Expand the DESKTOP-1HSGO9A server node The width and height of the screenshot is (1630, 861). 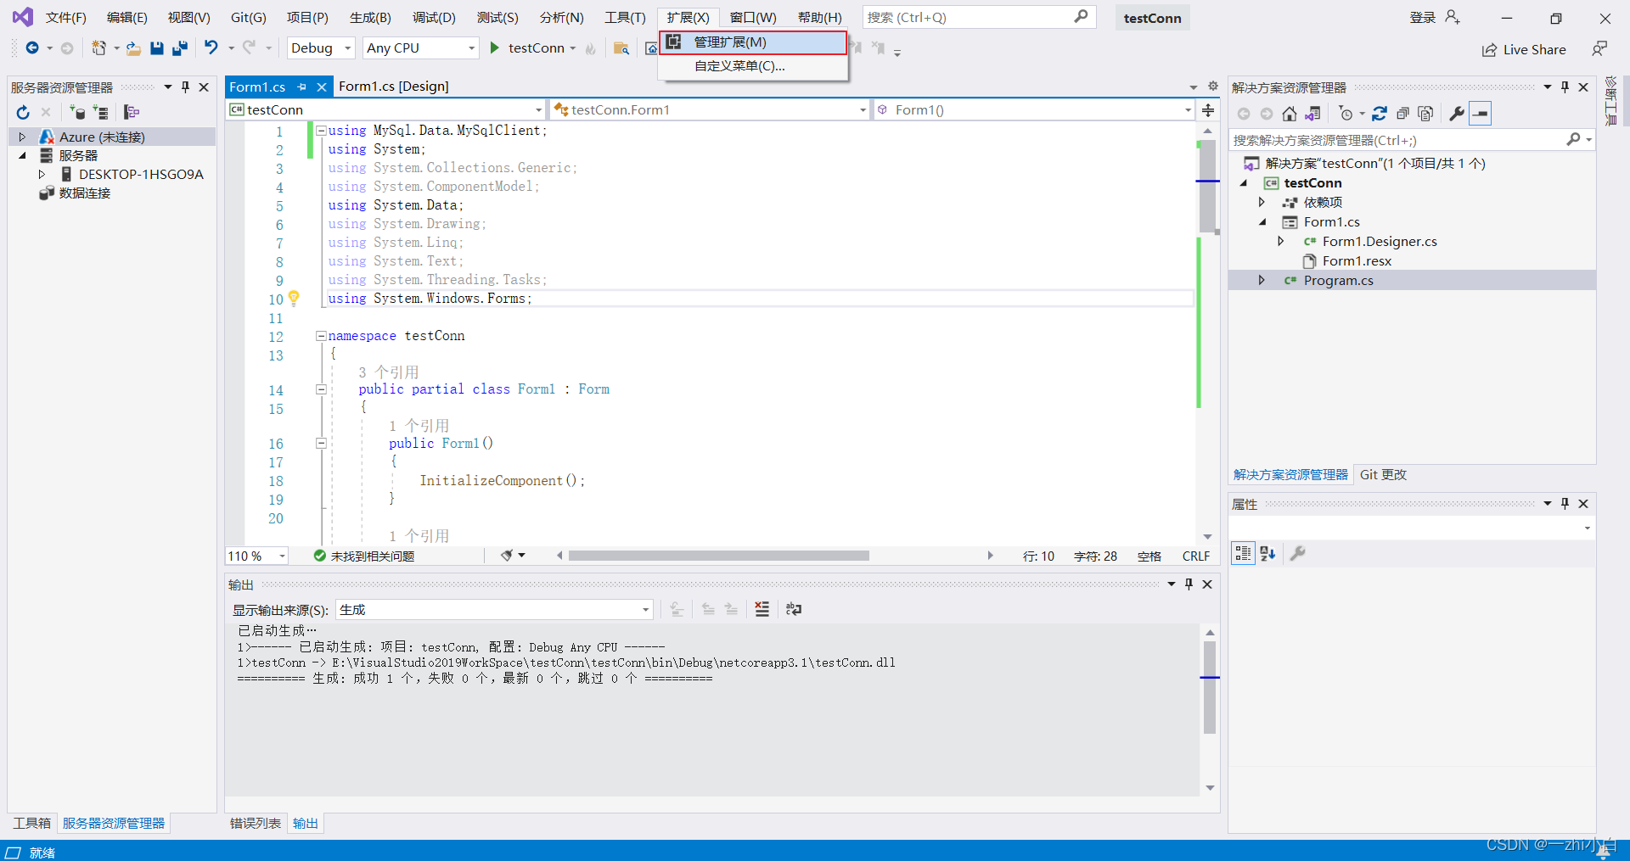[41, 174]
